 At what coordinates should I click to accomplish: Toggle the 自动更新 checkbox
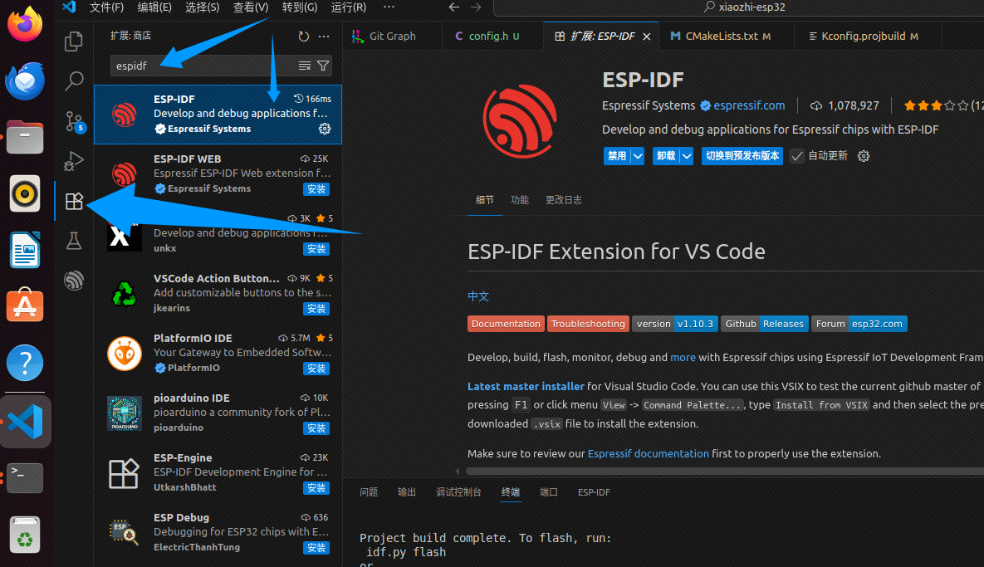(796, 156)
